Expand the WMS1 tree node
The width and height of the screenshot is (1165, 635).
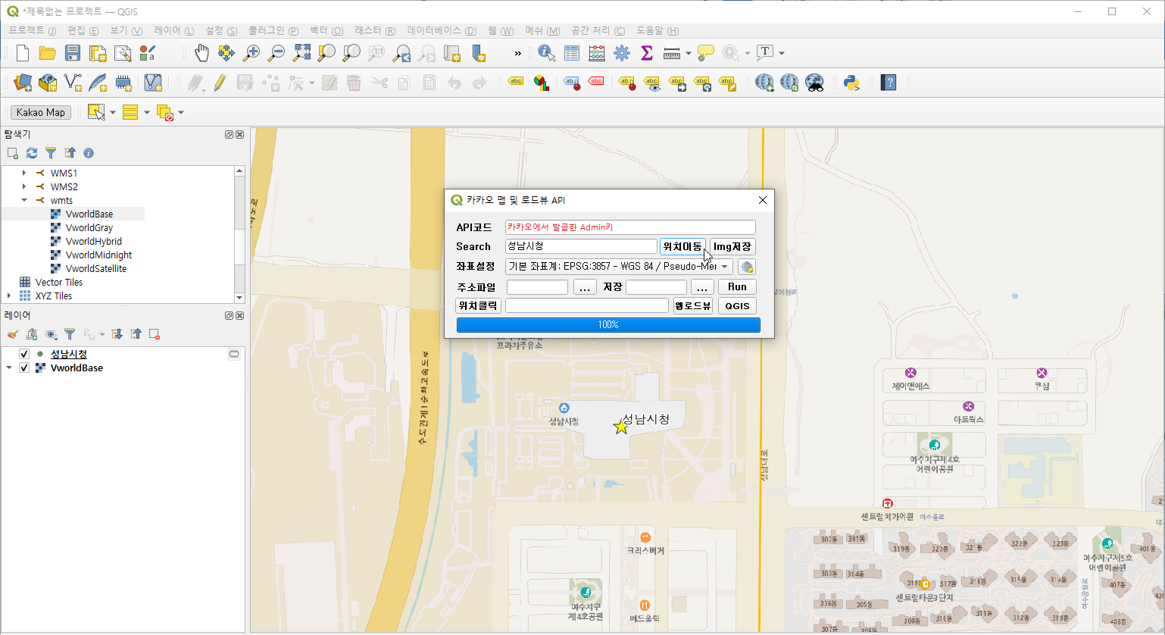pyautogui.click(x=24, y=173)
